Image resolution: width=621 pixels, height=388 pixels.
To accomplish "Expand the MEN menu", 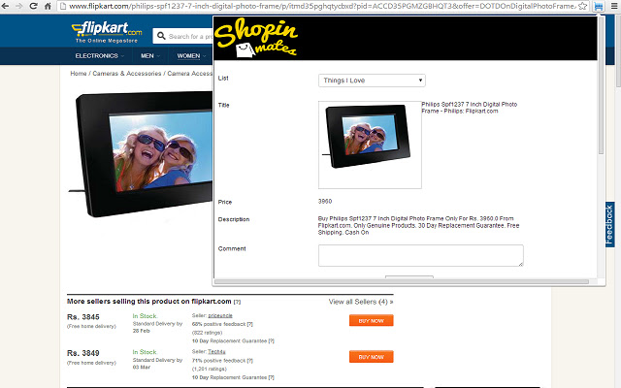I will [x=150, y=56].
